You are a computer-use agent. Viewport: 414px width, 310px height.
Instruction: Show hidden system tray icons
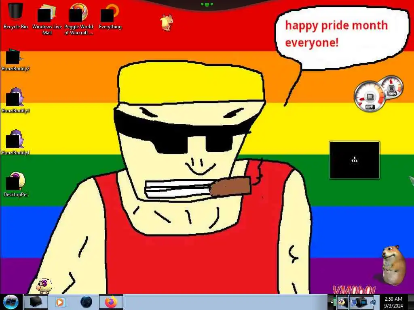pyautogui.click(x=332, y=302)
